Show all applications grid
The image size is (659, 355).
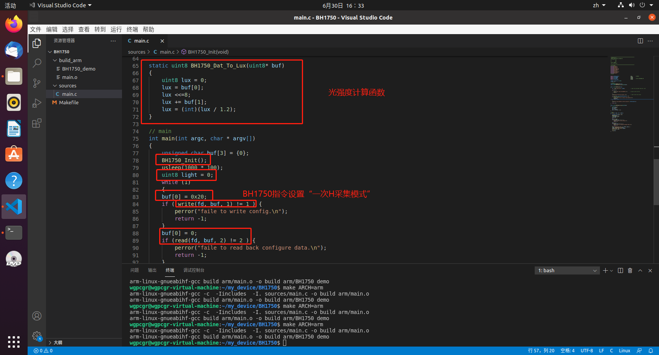14,342
